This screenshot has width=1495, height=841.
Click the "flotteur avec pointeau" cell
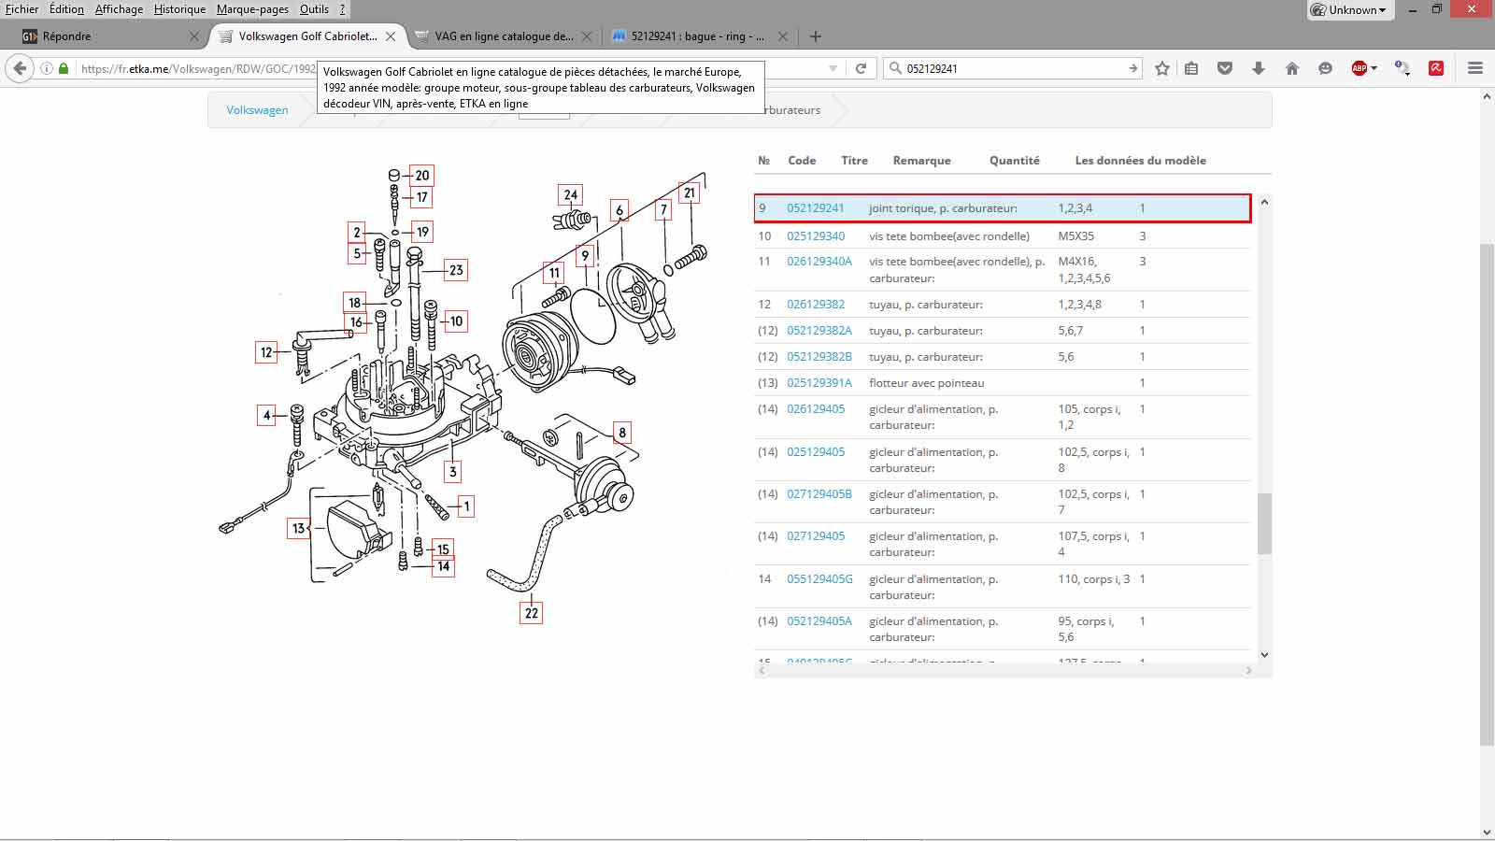926,383
